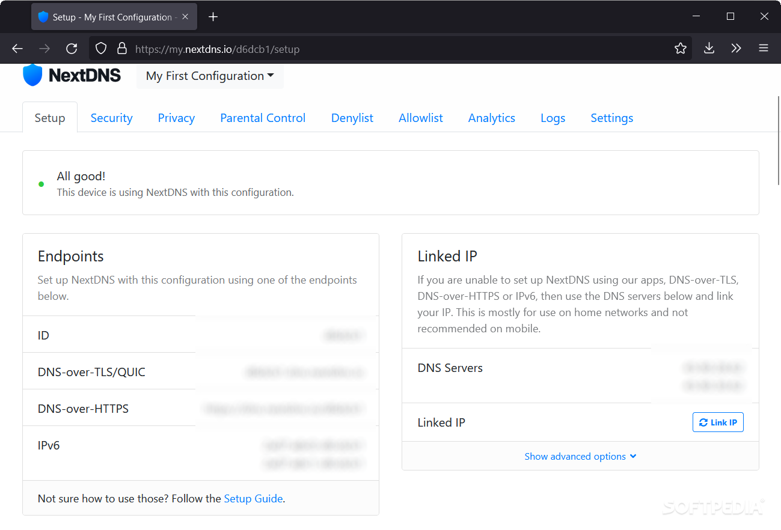Image resolution: width=781 pixels, height=530 pixels.
Task: Click the NextDNS shield logo
Action: [x=32, y=75]
